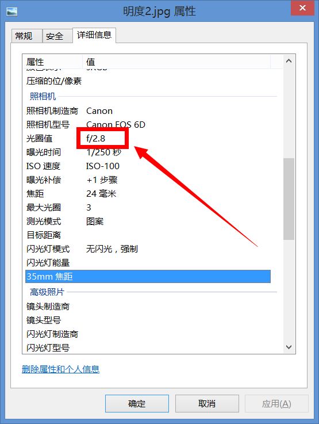319x424 pixels.
Task: Open the 删除属性和个人信息 link
Action: coord(60,369)
